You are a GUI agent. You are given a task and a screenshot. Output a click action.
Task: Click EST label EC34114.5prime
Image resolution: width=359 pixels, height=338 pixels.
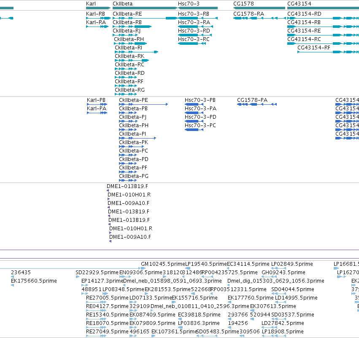[x=248, y=264]
